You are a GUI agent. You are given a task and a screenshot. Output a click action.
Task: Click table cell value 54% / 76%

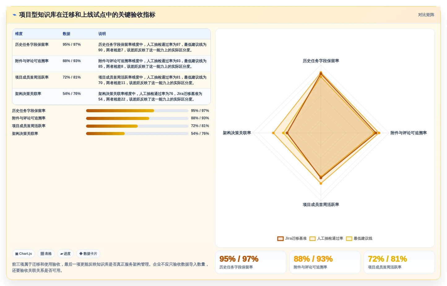click(72, 94)
